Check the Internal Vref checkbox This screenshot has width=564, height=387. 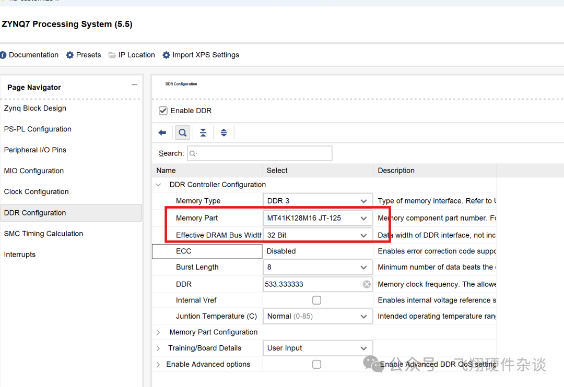[316, 300]
